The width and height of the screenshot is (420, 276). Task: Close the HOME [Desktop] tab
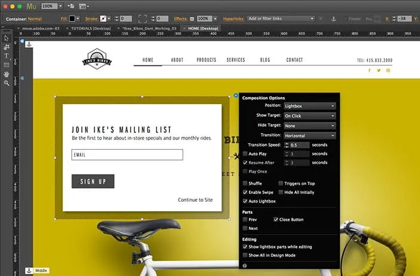184,28
